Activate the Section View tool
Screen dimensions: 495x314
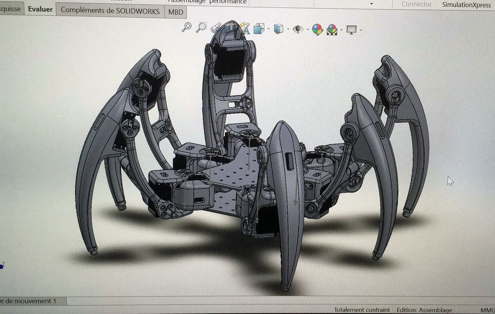[x=230, y=28]
